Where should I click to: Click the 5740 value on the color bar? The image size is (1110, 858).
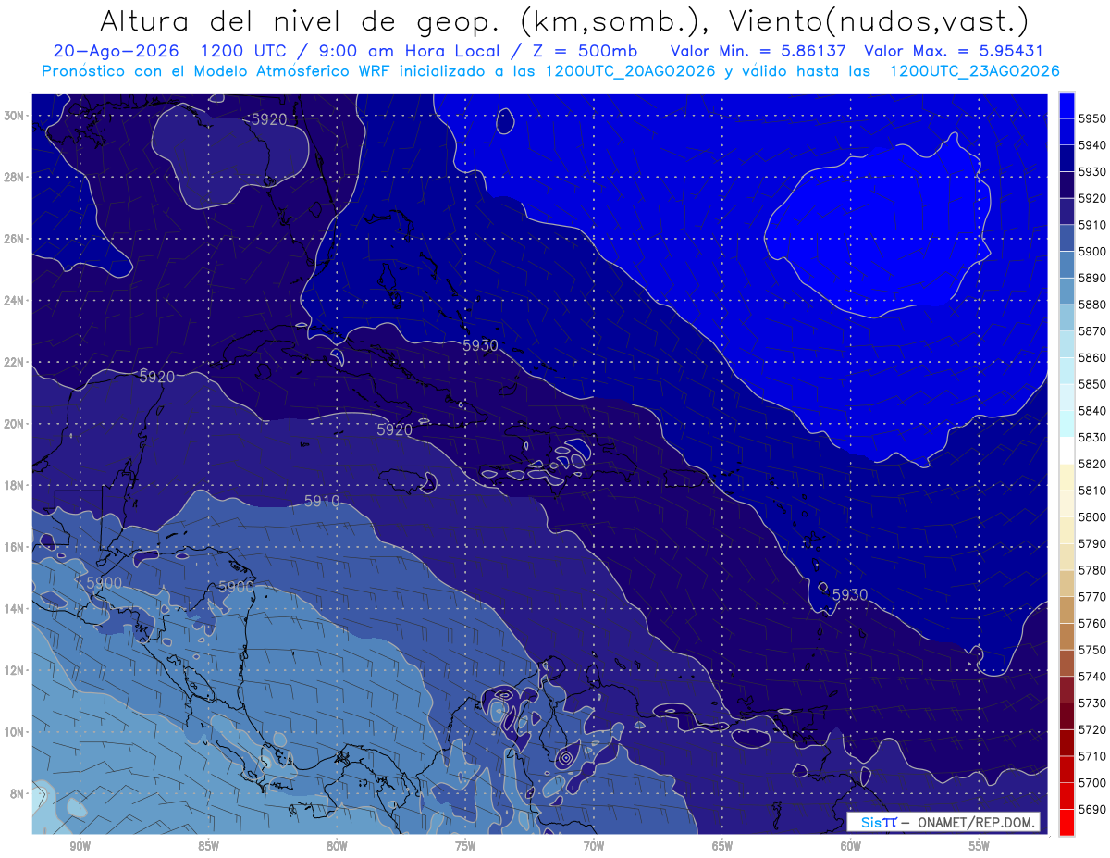coord(1093,677)
